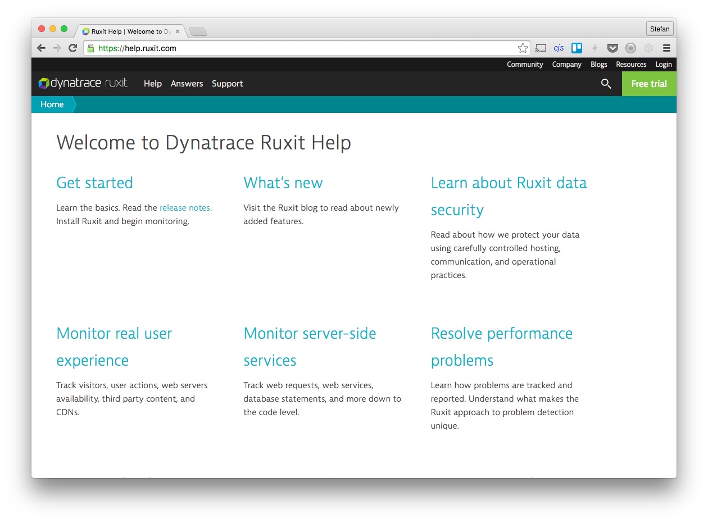708x523 pixels.
Task: Open Monitor server-side services
Action: pyautogui.click(x=310, y=347)
